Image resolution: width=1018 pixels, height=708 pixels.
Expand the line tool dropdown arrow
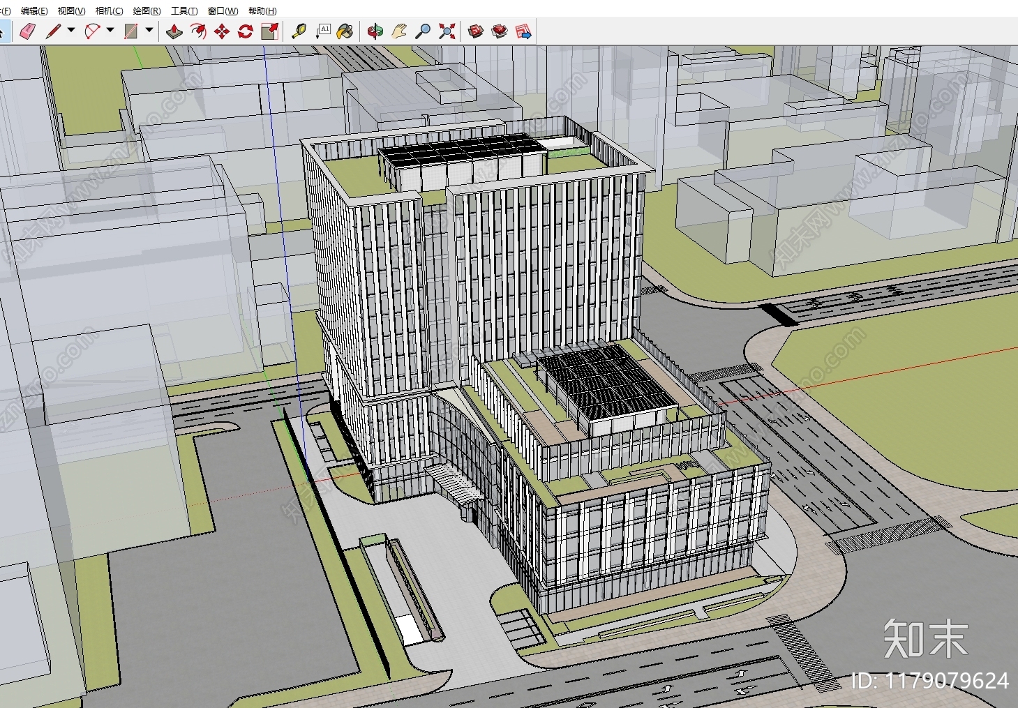coord(70,31)
